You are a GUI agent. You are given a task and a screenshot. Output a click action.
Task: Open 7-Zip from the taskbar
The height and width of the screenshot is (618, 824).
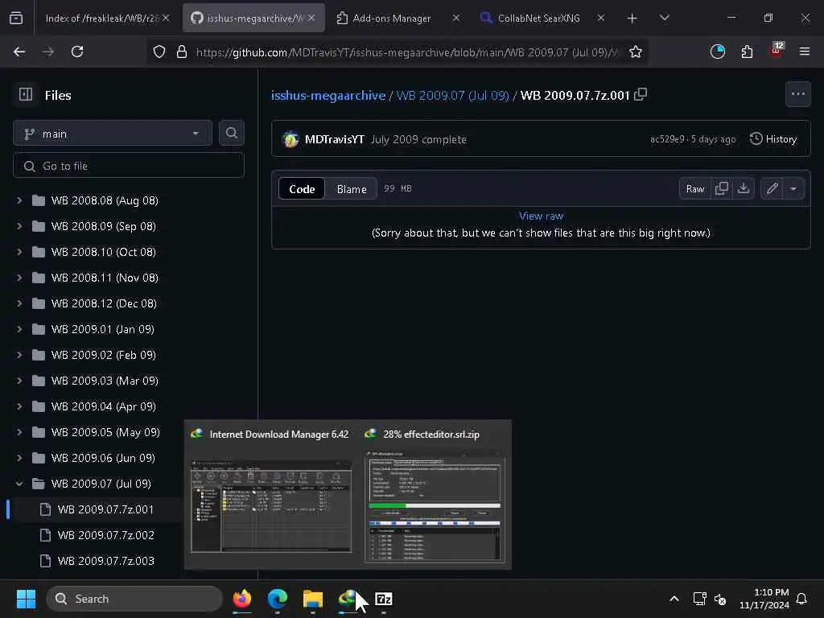click(384, 599)
